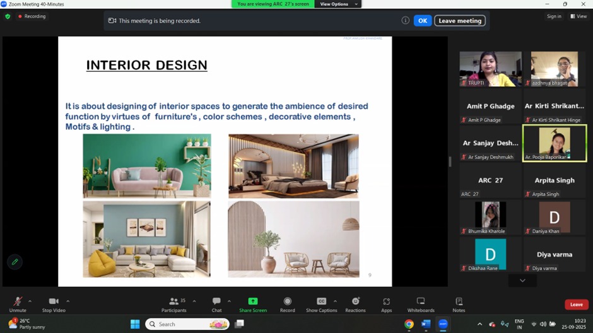This screenshot has width=593, height=333.
Task: Expand video options arrow beside Stop Video
Action: click(68, 301)
